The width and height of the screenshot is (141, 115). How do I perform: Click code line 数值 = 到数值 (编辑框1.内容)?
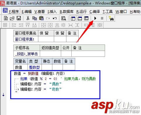(x=39, y=73)
